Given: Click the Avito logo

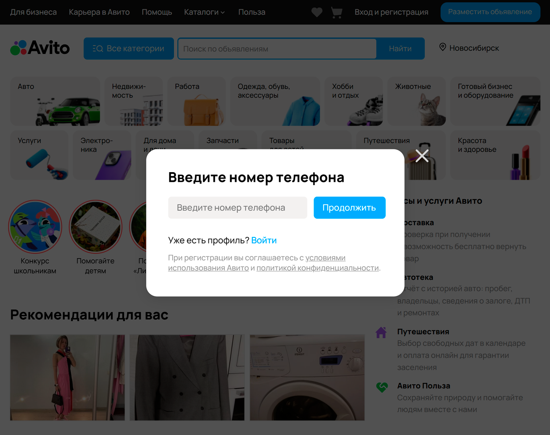Looking at the screenshot, I should (40, 48).
